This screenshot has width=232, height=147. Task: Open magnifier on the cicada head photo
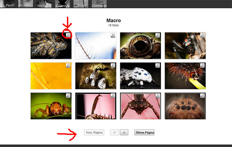68,35
